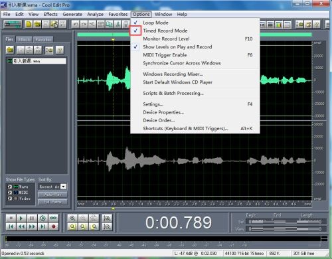Start playback with the Play button
The height and width of the screenshot is (259, 332).
click(x=21, y=218)
